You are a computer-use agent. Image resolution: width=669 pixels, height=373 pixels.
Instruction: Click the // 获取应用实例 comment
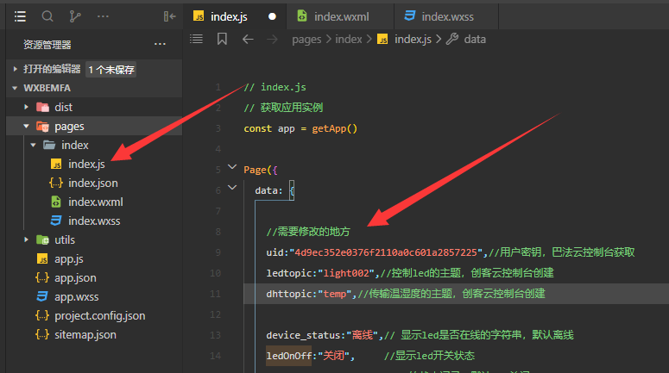pos(283,108)
